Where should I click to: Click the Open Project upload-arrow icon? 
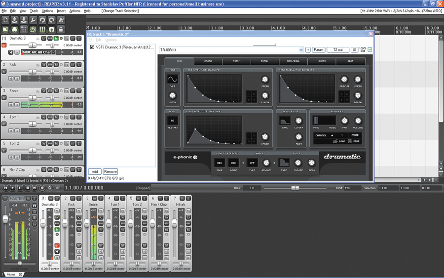coord(14,20)
